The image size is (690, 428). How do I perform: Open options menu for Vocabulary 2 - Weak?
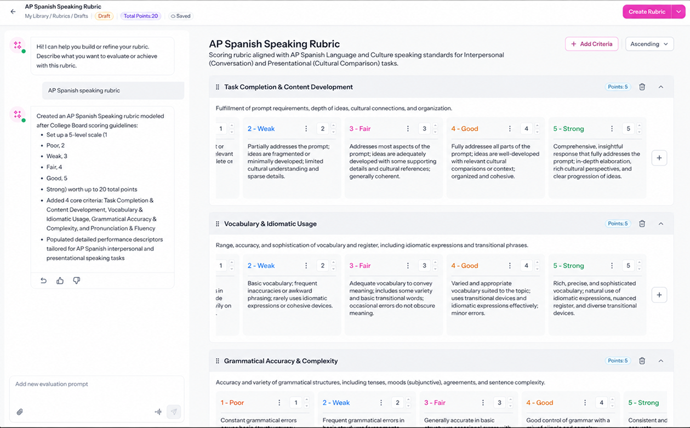[306, 266]
